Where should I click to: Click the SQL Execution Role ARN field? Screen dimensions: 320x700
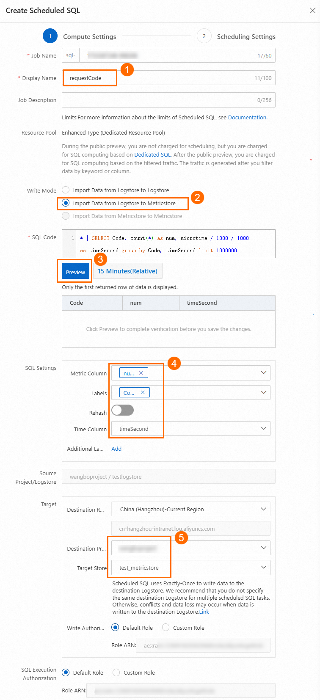181,691
